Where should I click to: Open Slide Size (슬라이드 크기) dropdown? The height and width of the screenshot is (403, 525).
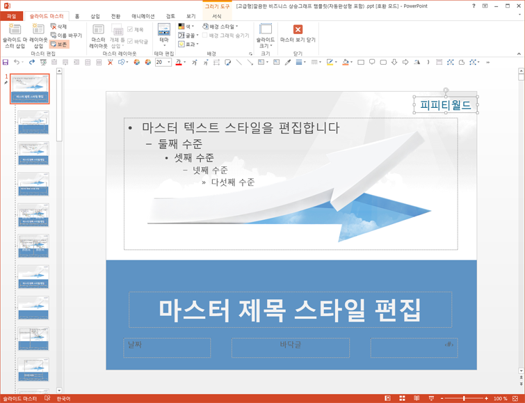pyautogui.click(x=265, y=36)
